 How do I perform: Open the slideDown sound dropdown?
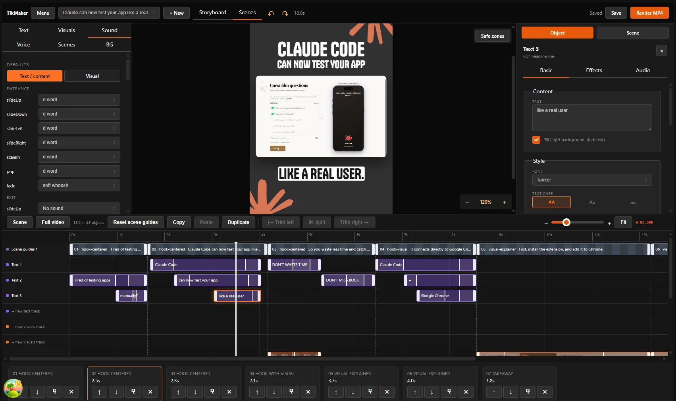79,114
